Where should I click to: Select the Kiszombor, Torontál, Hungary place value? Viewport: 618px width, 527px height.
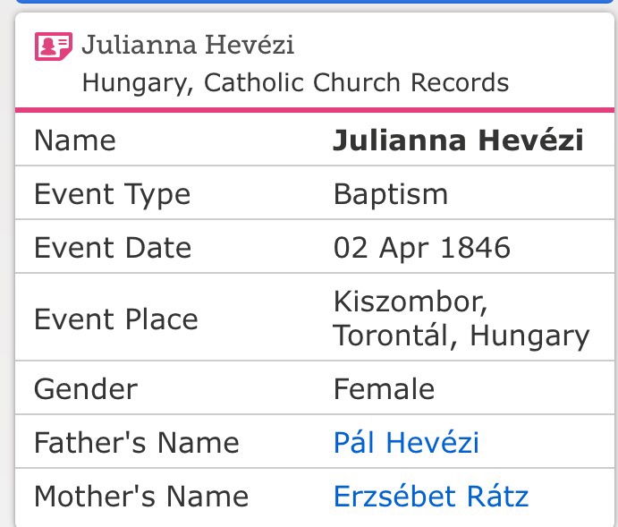(x=461, y=319)
